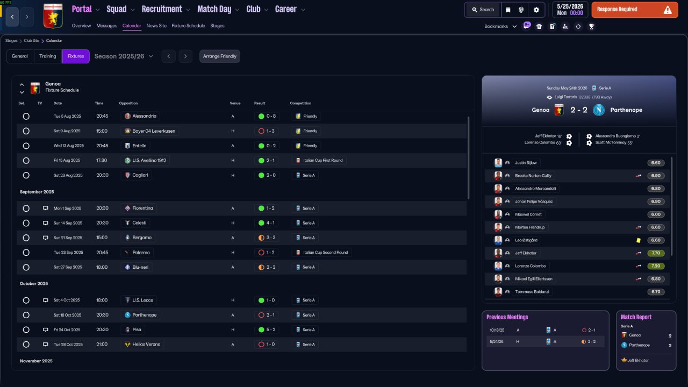Select the Bergamo fixture radio button
Image resolution: width=688 pixels, height=387 pixels.
[26, 238]
